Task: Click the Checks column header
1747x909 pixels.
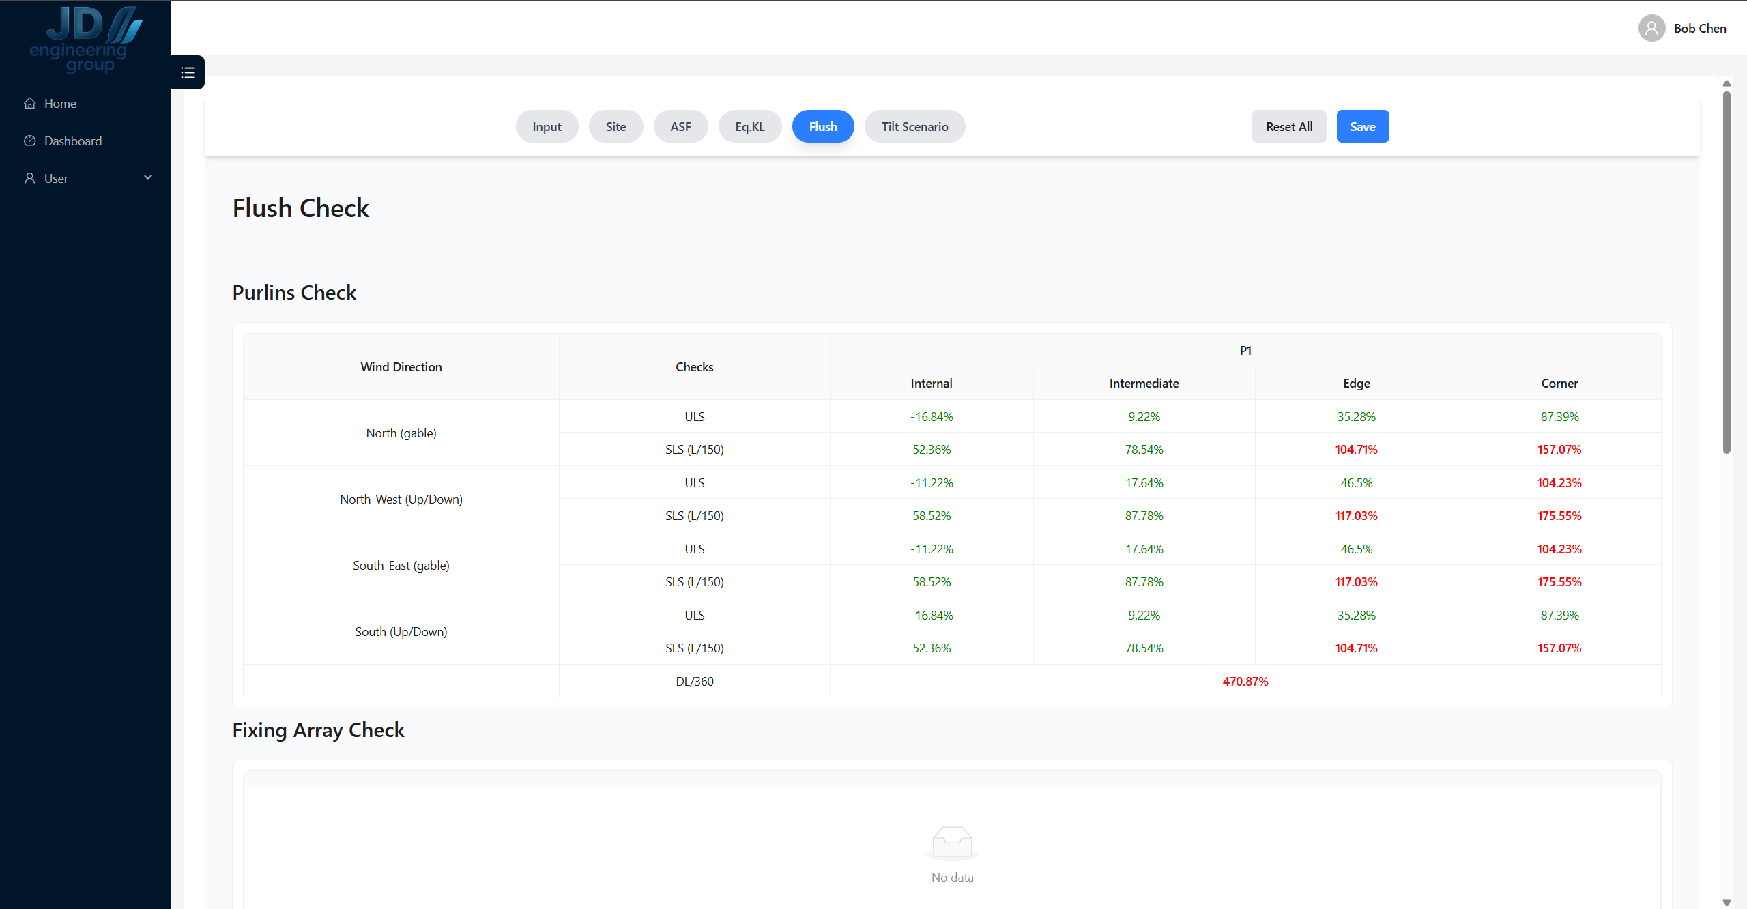Action: click(x=695, y=366)
